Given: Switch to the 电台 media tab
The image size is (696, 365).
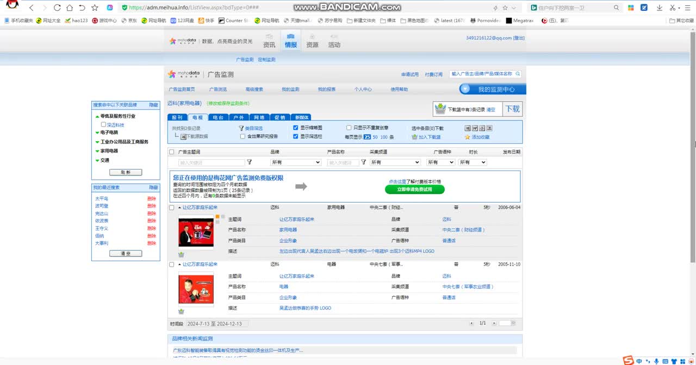Looking at the screenshot, I should [218, 117].
